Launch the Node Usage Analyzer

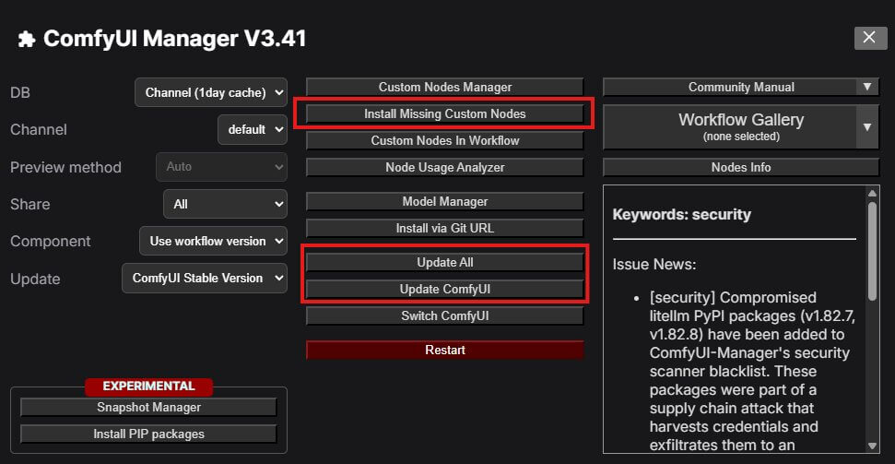444,168
